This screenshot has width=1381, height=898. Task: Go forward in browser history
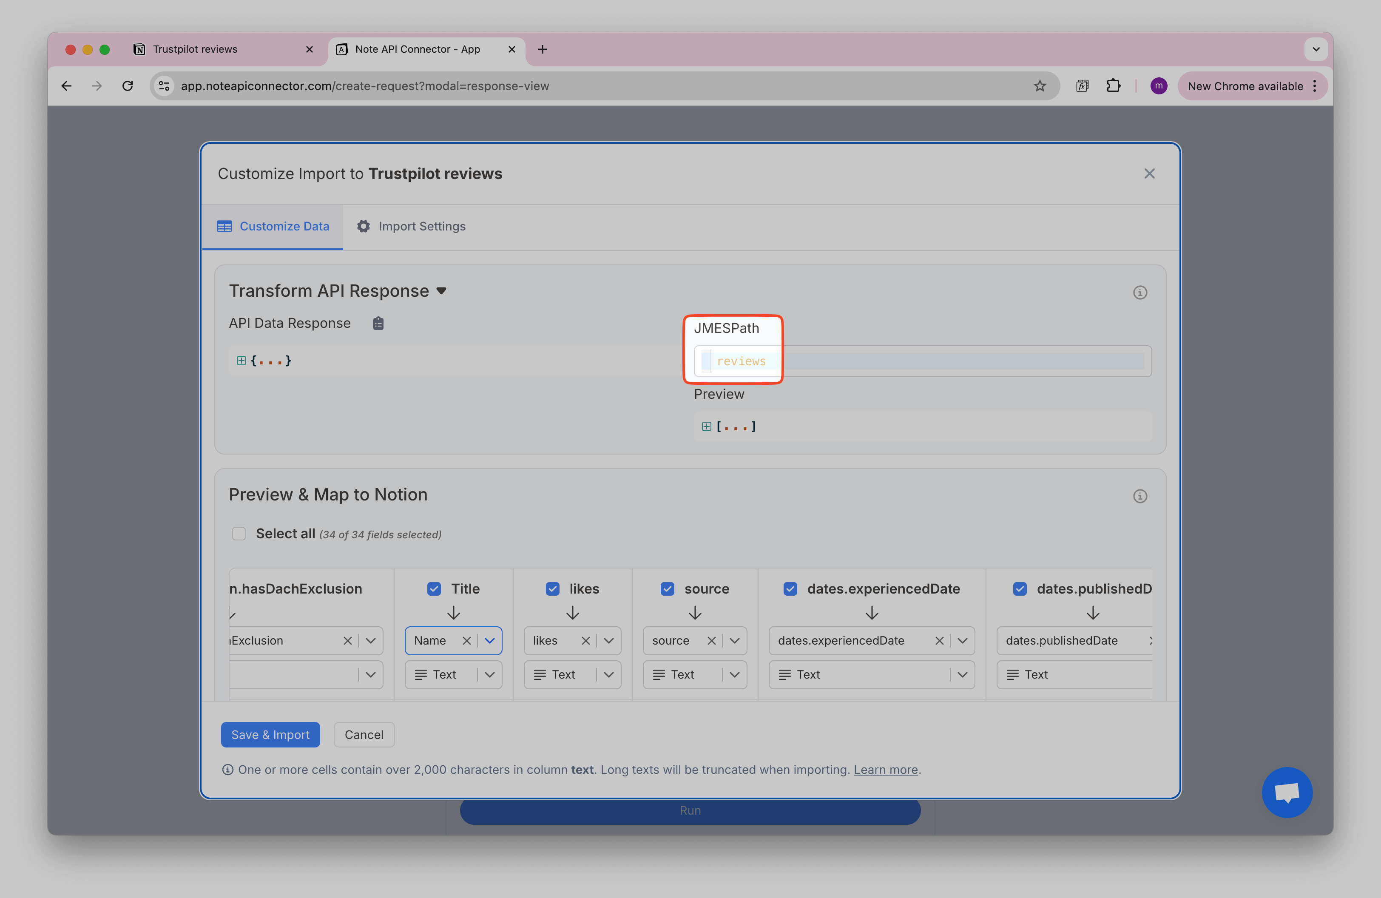point(97,86)
